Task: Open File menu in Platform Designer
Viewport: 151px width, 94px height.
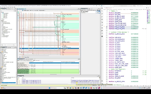Action: [1, 7]
